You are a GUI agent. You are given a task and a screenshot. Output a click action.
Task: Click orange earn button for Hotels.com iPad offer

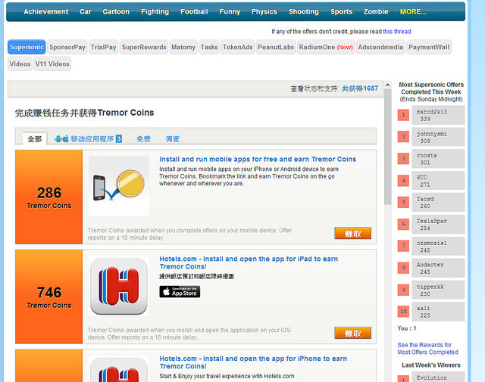[x=352, y=333]
